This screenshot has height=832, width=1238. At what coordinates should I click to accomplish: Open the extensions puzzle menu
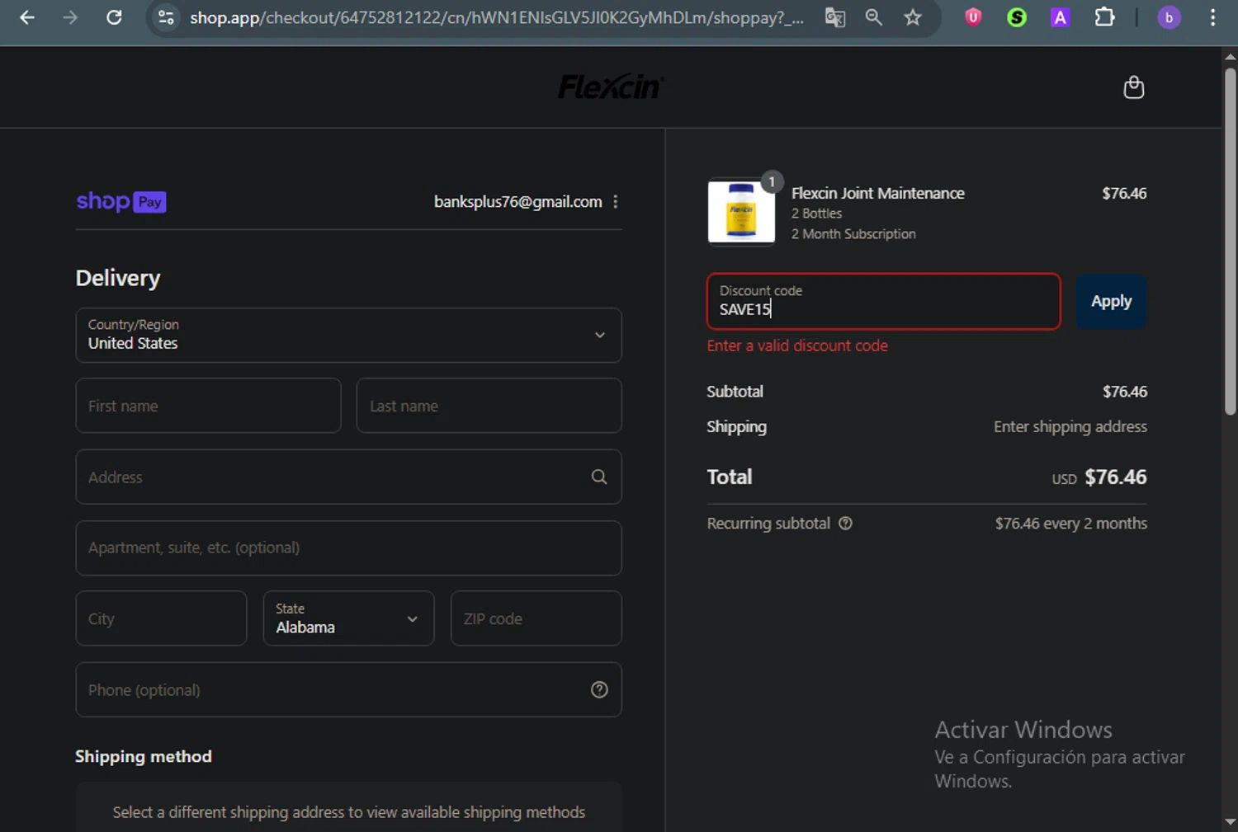coord(1104,17)
